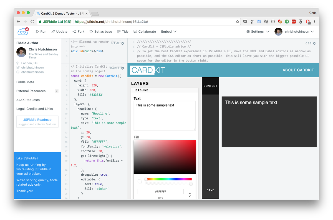Click the Pocket extension icon
Screen dimensions: 333x220
coord(245,22)
